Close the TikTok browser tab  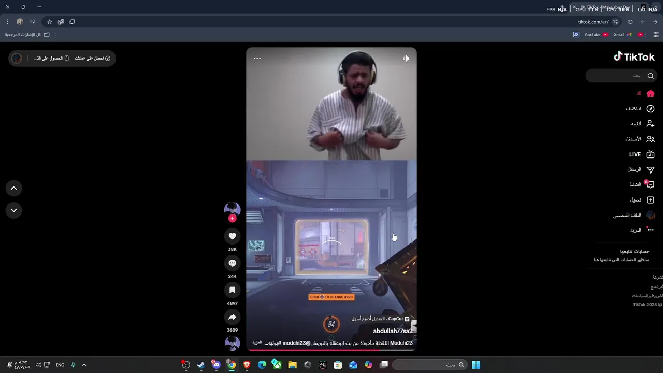[574, 7]
